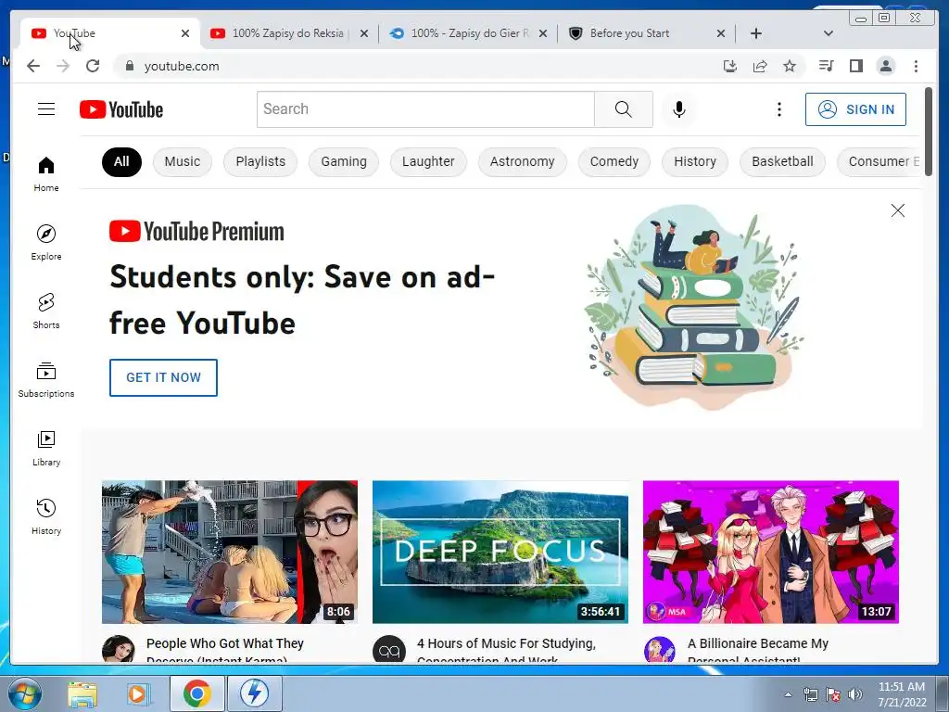Click the search magnifier button
Image resolution: width=949 pixels, height=712 pixels.
[x=624, y=109]
